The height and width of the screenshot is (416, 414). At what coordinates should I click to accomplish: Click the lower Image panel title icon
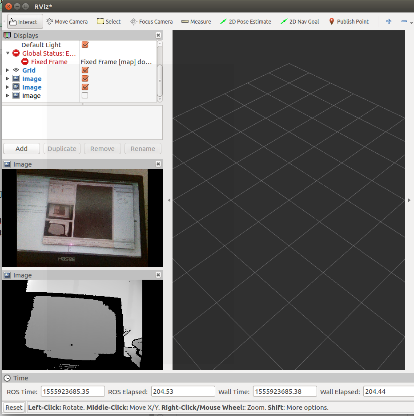pos(7,275)
